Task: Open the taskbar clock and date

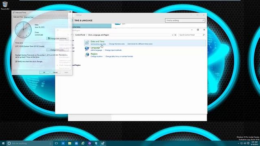Action: [255, 143]
